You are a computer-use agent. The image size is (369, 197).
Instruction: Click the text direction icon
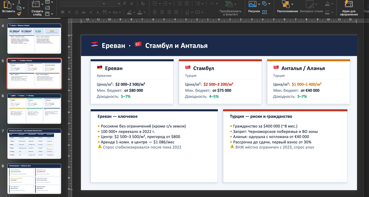[187, 12]
